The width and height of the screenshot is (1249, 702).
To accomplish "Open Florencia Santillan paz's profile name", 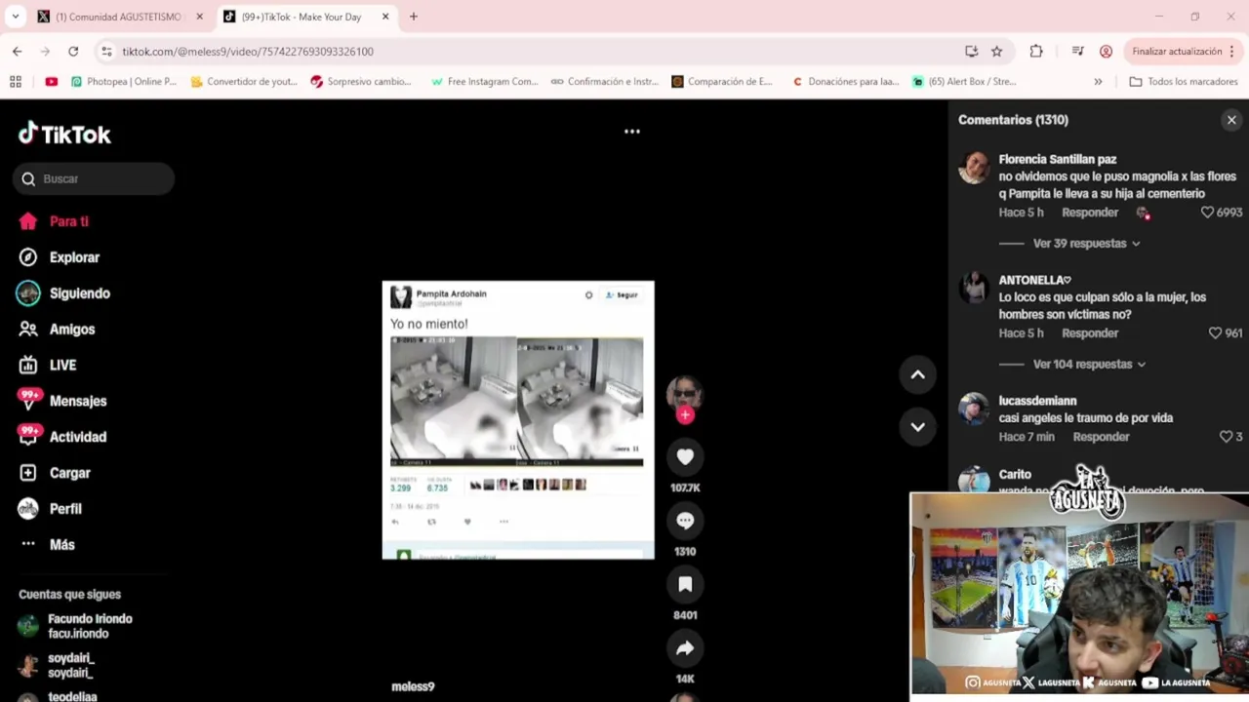I will tap(1058, 159).
